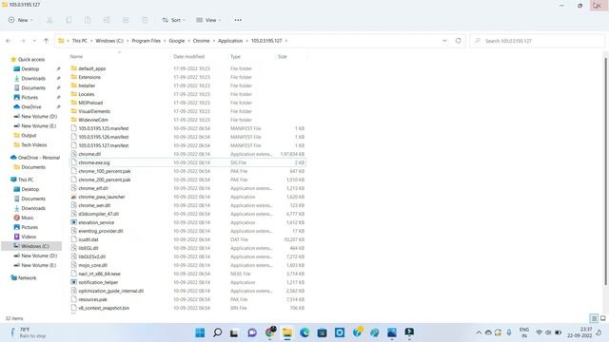Viewport: 609px width, 342px height.
Task: Navigate to Google breadcrumb
Action: (x=177, y=41)
